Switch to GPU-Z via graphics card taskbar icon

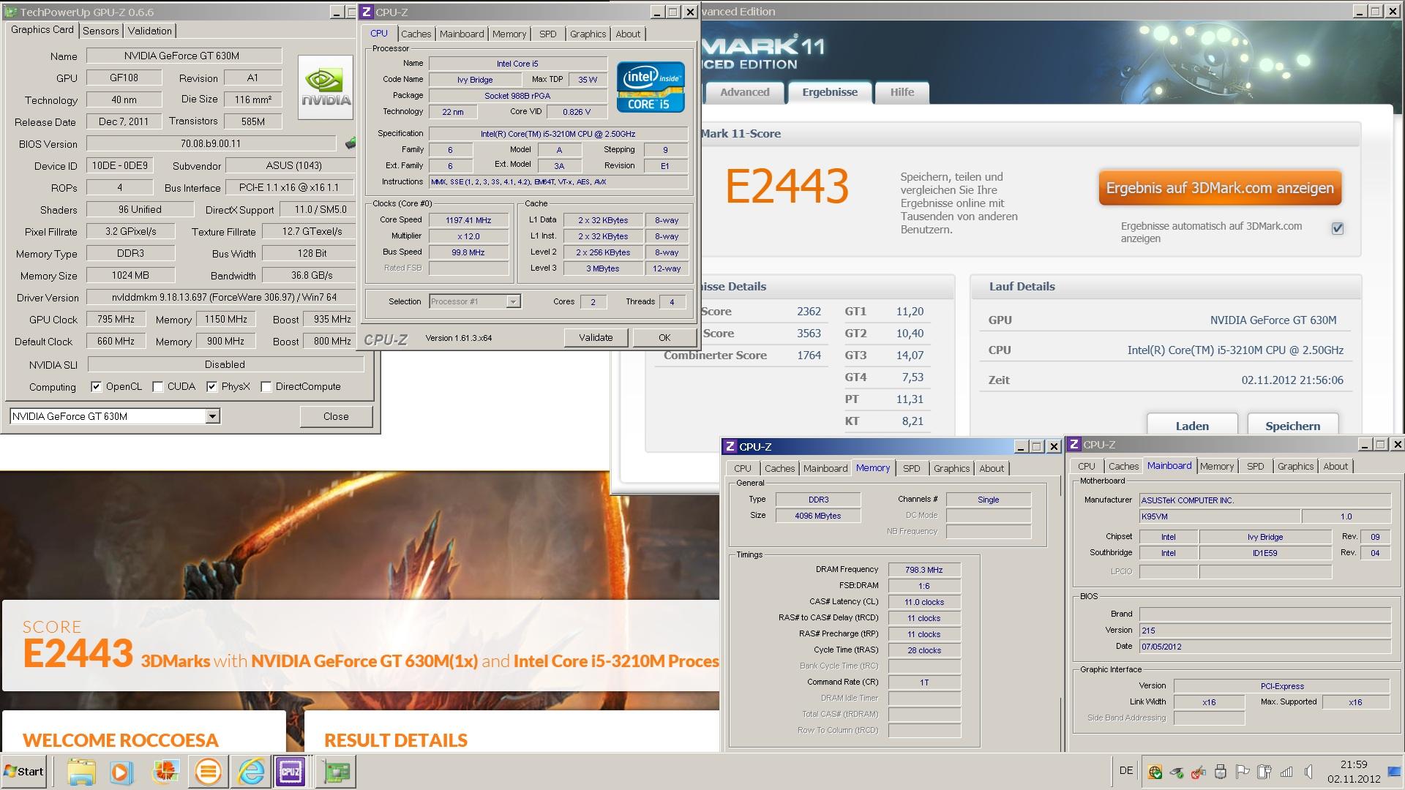tap(337, 772)
